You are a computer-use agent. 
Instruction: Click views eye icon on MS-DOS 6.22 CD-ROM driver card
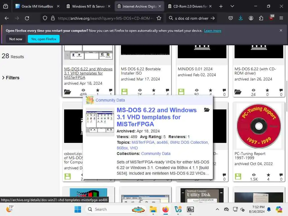253,90
